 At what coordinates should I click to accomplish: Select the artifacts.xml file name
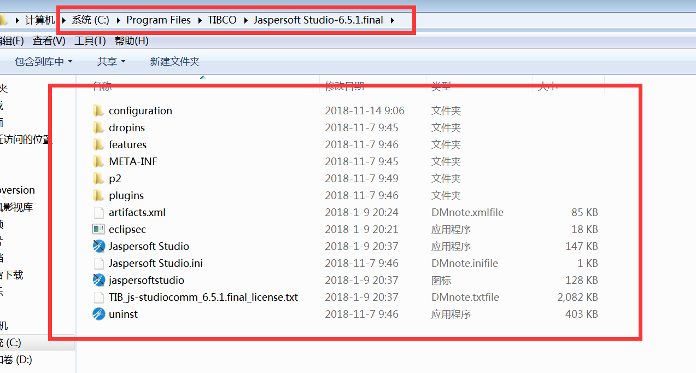[x=137, y=212]
